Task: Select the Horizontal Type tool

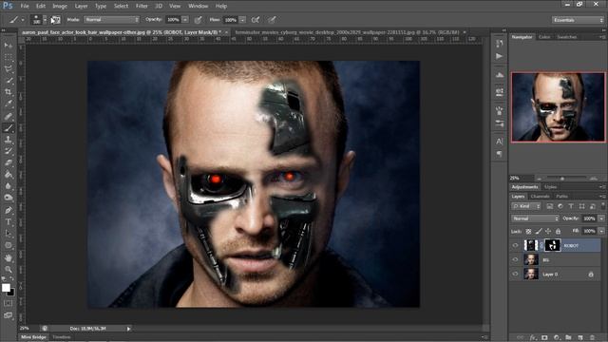Action: [9, 221]
